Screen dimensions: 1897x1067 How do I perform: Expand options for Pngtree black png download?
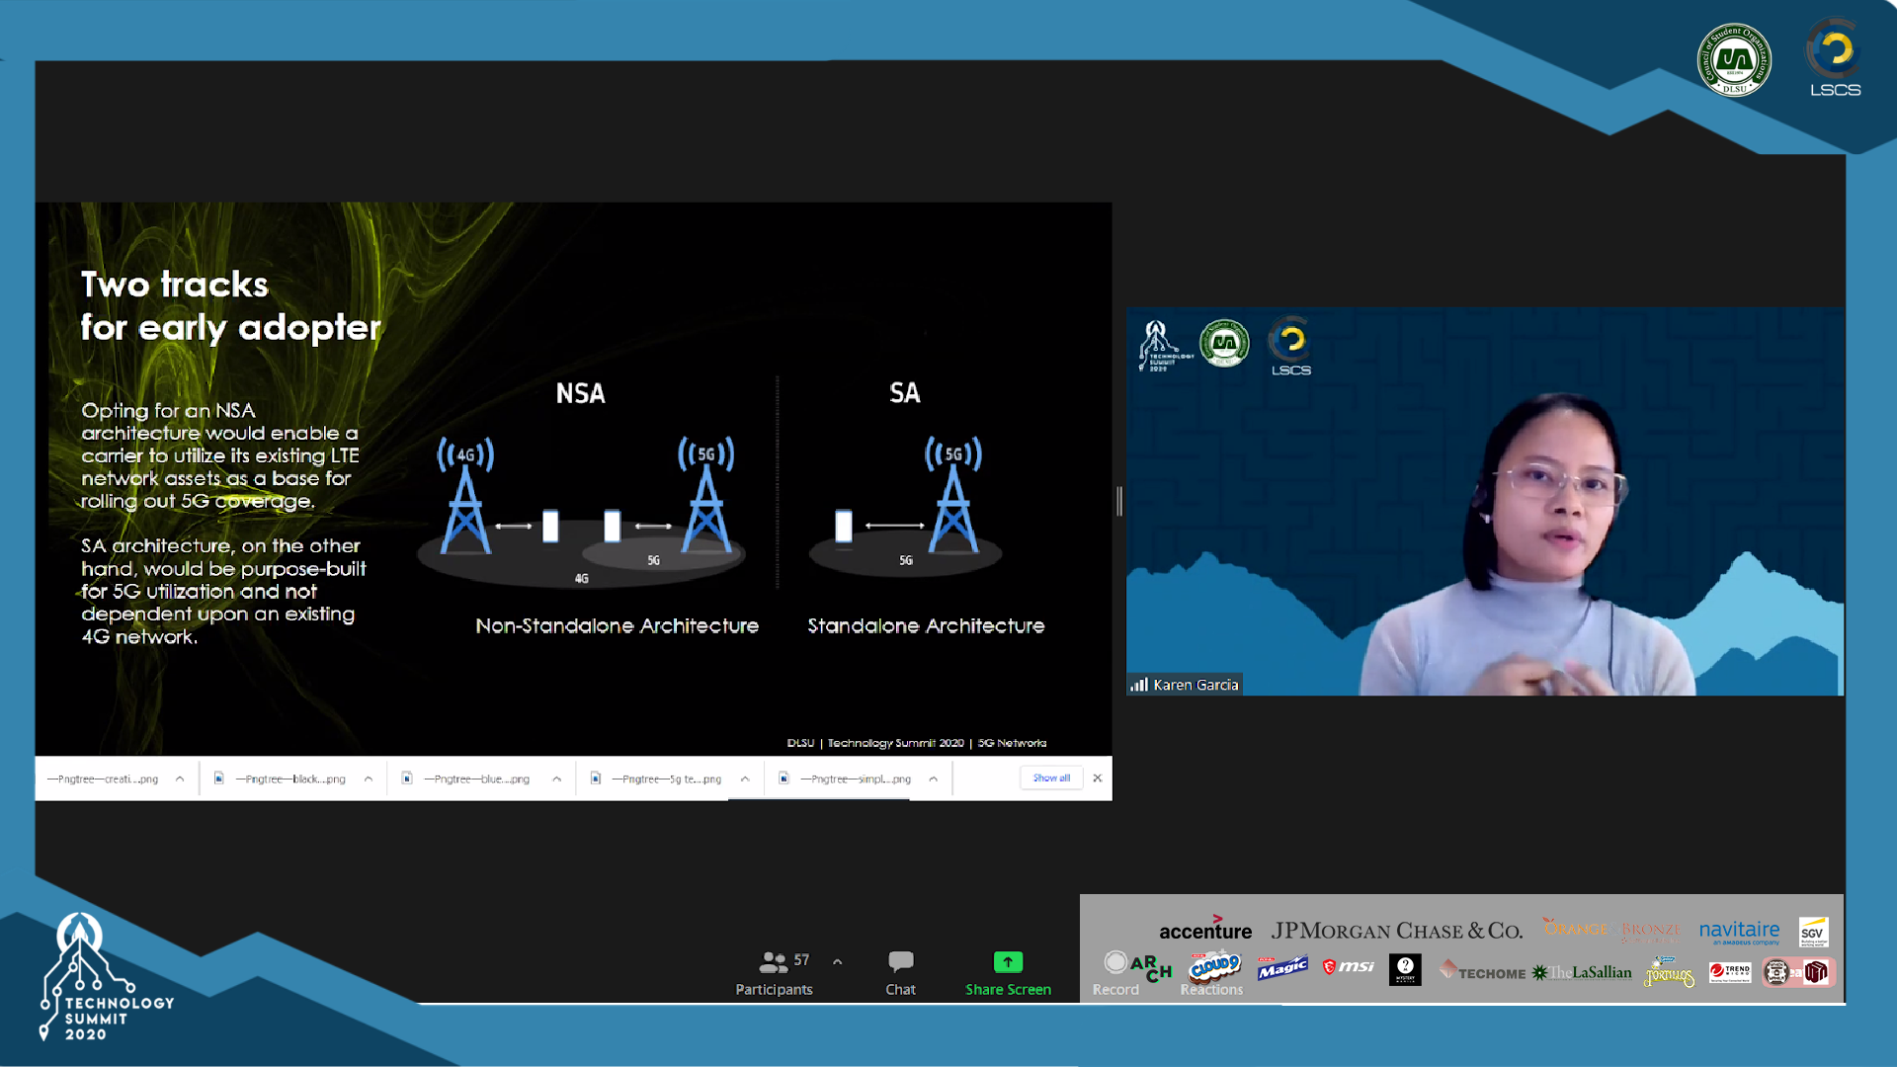click(x=369, y=780)
